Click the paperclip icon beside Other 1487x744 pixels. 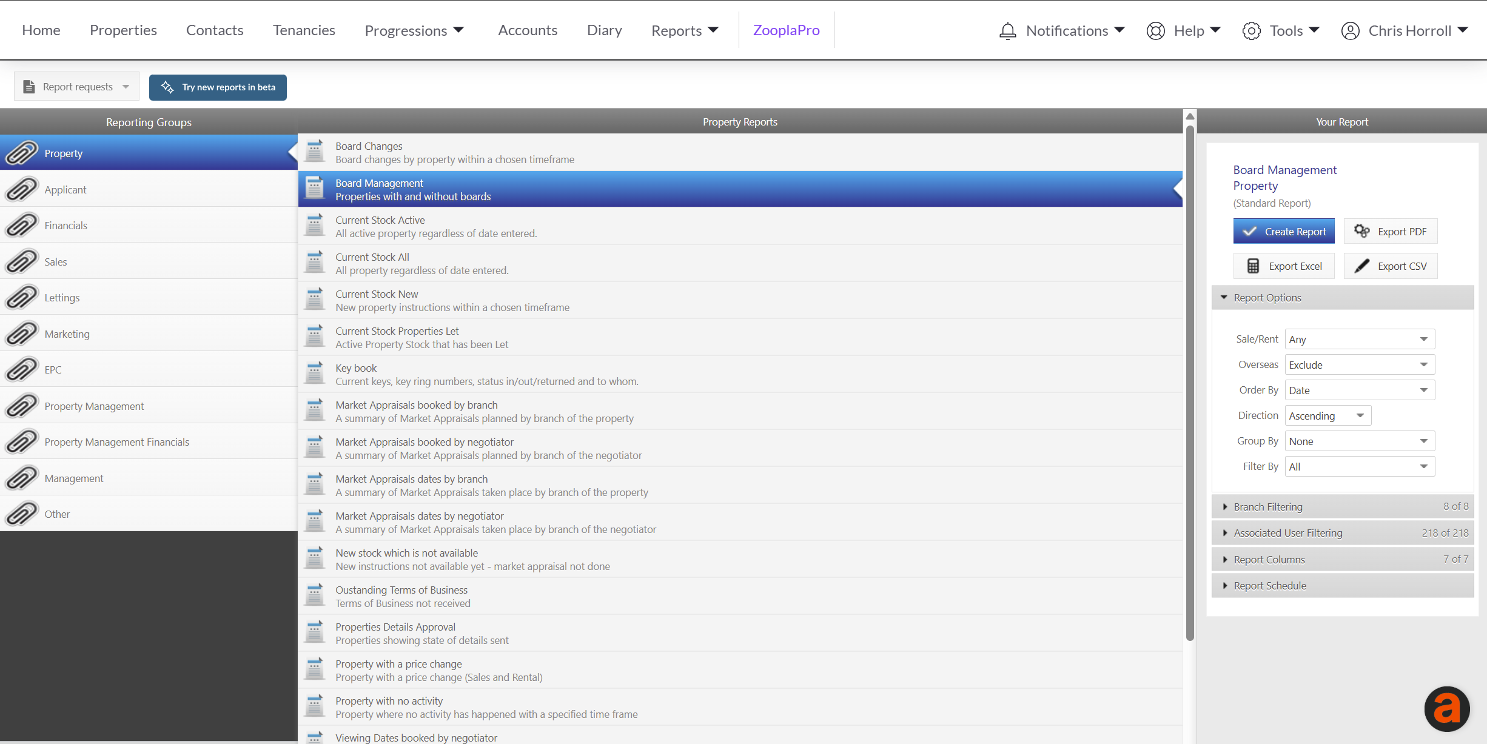(22, 514)
